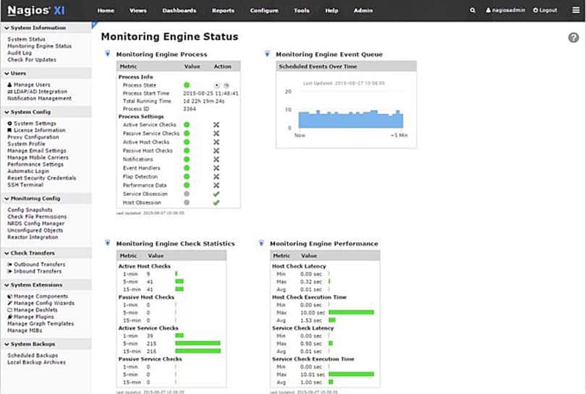Click the License Information bookmark icon
Screen dimensions: 586x394
click(9, 130)
